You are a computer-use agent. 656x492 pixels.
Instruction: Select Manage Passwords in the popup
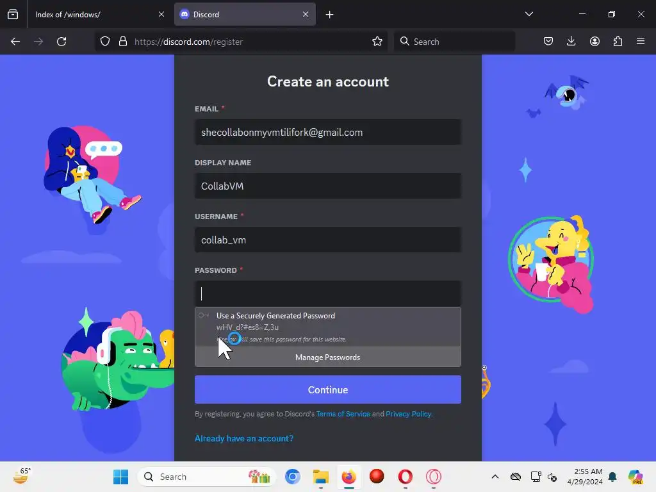click(328, 357)
